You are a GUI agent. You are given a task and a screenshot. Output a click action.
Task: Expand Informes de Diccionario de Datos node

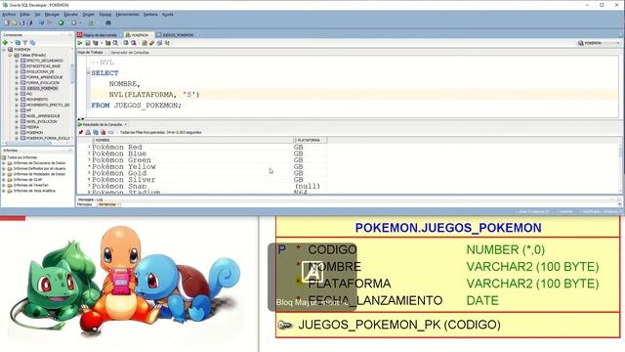pos(4,163)
